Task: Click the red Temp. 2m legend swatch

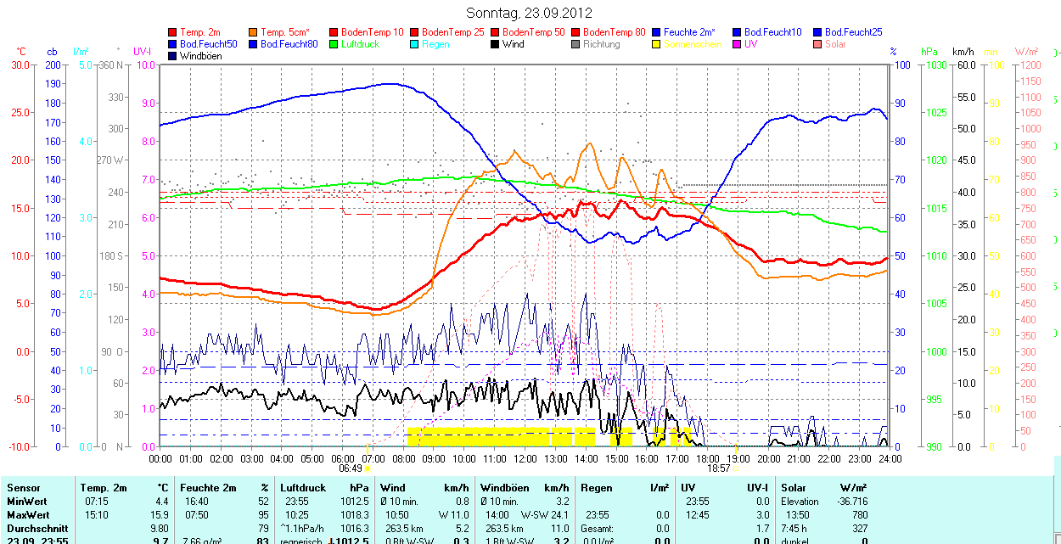Action: coord(173,32)
